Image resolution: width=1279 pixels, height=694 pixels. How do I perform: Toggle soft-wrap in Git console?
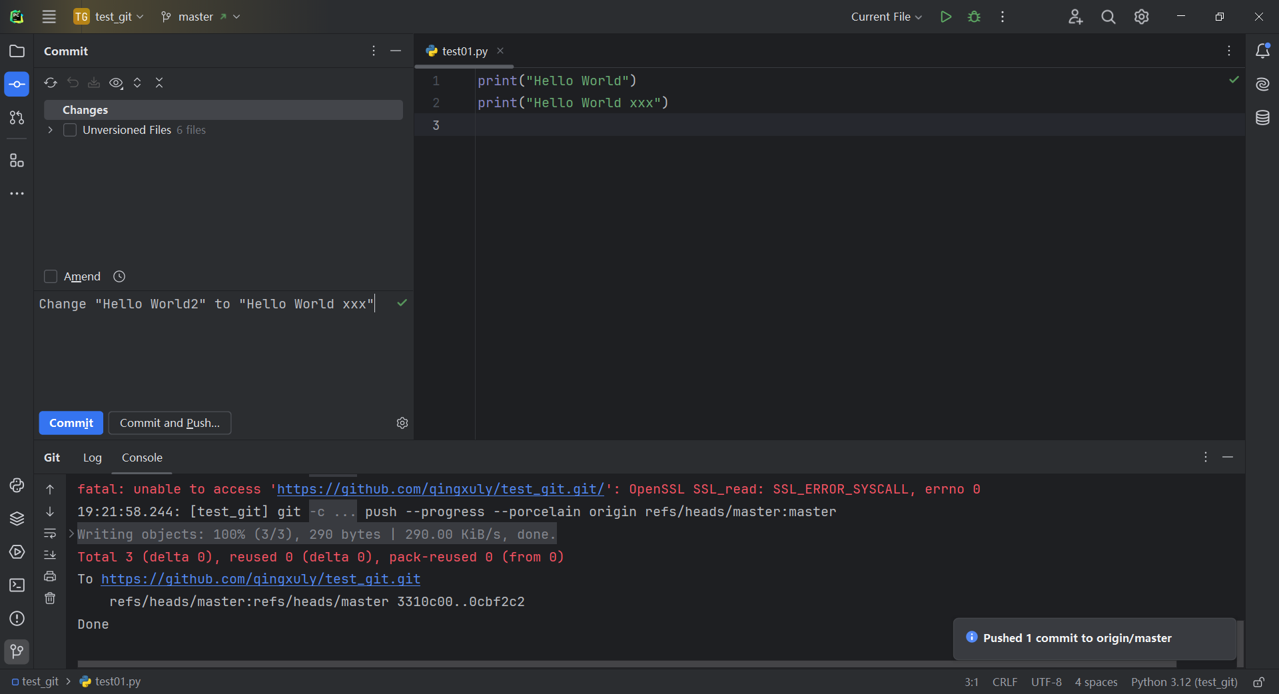[x=50, y=533]
